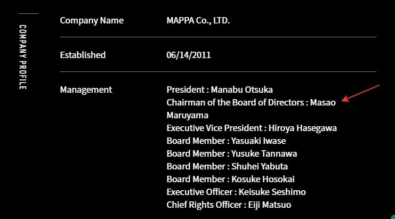Screen dimensions: 395x219
Task: Click the Company Name row label
Action: tap(92, 21)
